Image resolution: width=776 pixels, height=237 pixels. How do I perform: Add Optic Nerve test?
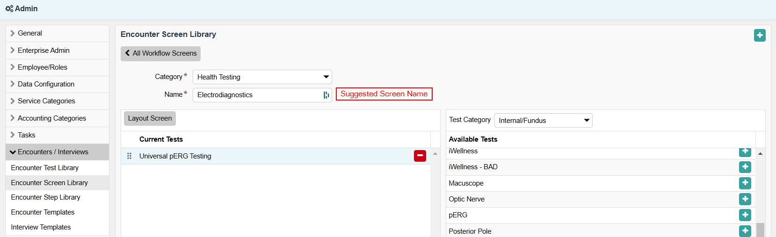[x=745, y=199]
